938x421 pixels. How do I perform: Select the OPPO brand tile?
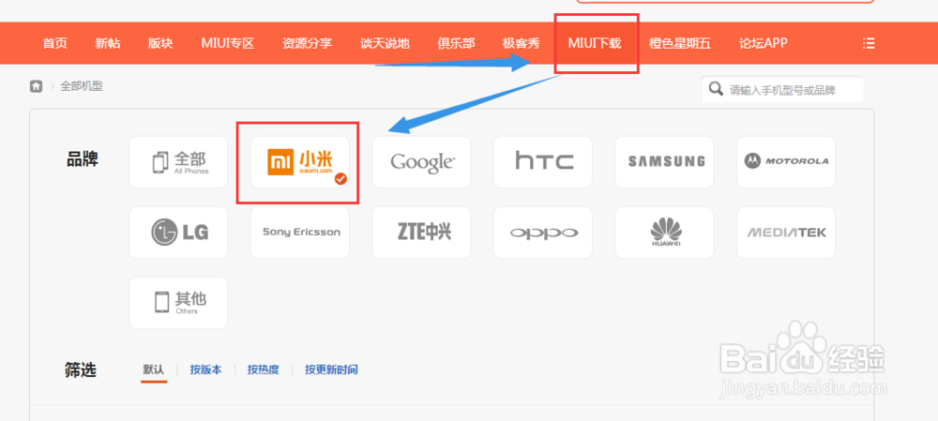[x=542, y=233]
